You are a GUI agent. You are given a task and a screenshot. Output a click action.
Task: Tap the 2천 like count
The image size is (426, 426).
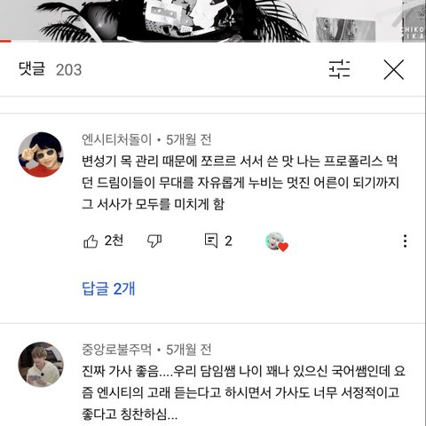114,241
